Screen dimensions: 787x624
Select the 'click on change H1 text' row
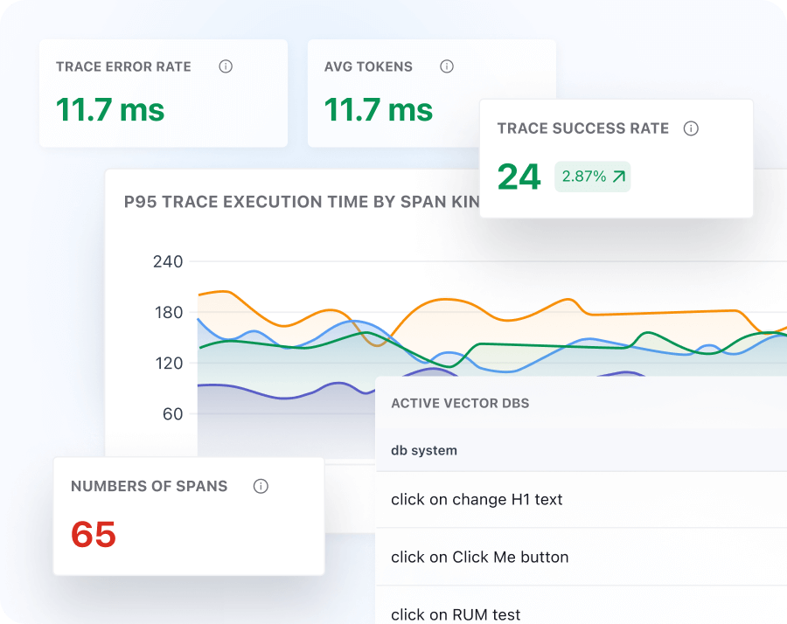tap(582, 500)
